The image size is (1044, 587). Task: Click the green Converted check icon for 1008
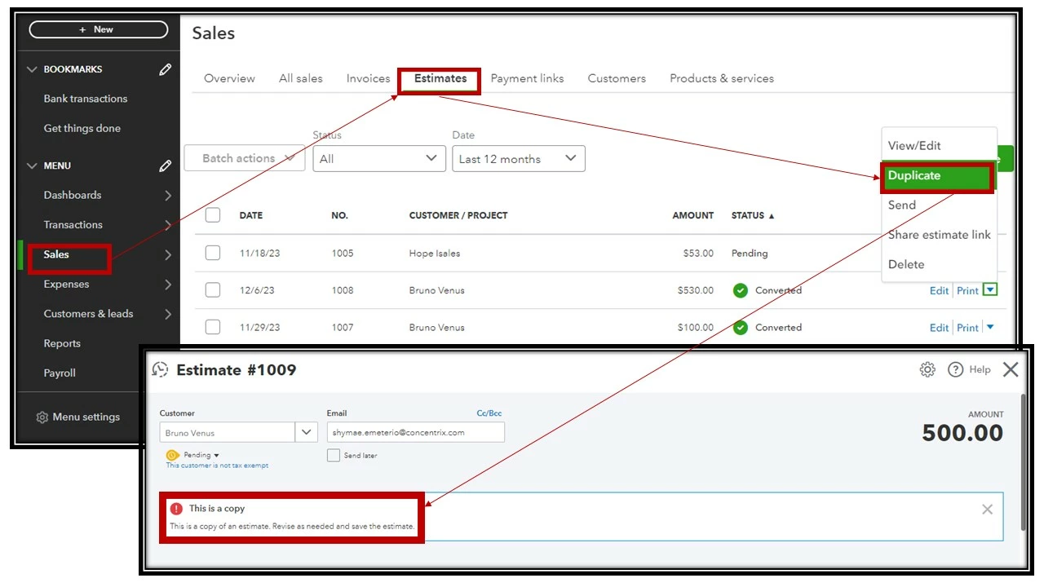click(741, 290)
